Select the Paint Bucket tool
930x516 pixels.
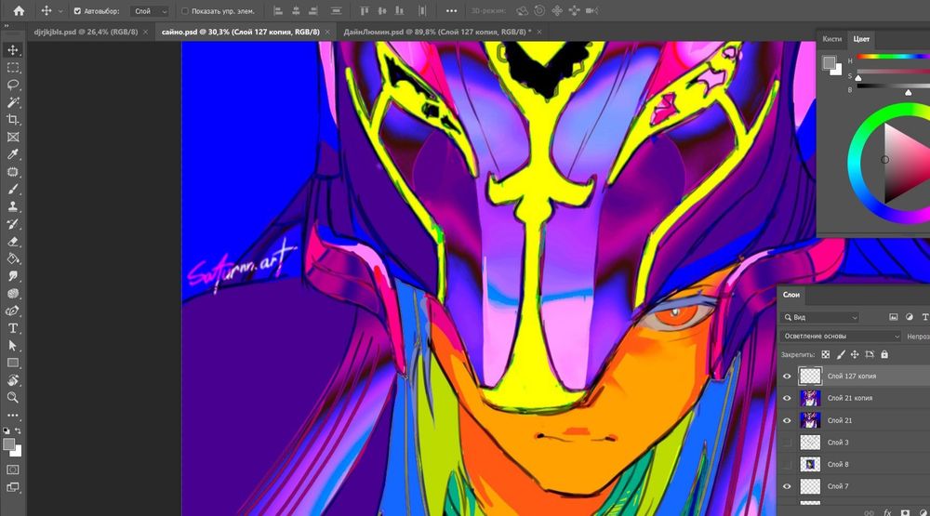pos(13,258)
